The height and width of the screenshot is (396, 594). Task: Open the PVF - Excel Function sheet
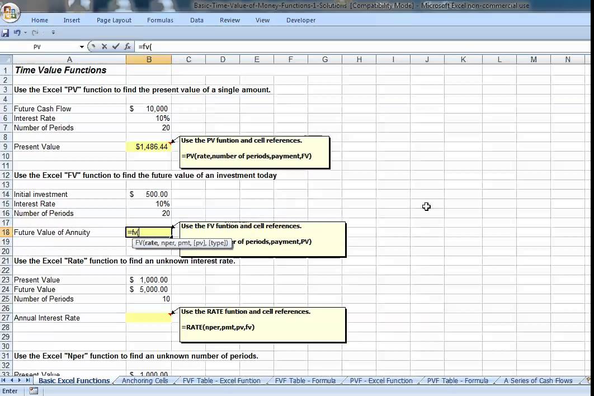click(x=381, y=380)
